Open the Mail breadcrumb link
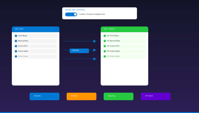199x113 pixels. click(x=74, y=10)
